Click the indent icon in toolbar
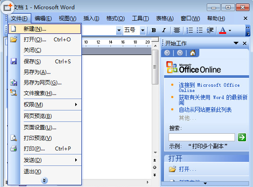The width and height of the screenshot is (253, 187). point(210,30)
